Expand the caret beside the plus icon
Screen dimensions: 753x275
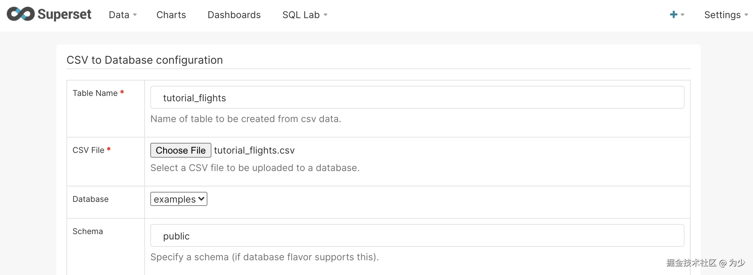click(x=683, y=15)
